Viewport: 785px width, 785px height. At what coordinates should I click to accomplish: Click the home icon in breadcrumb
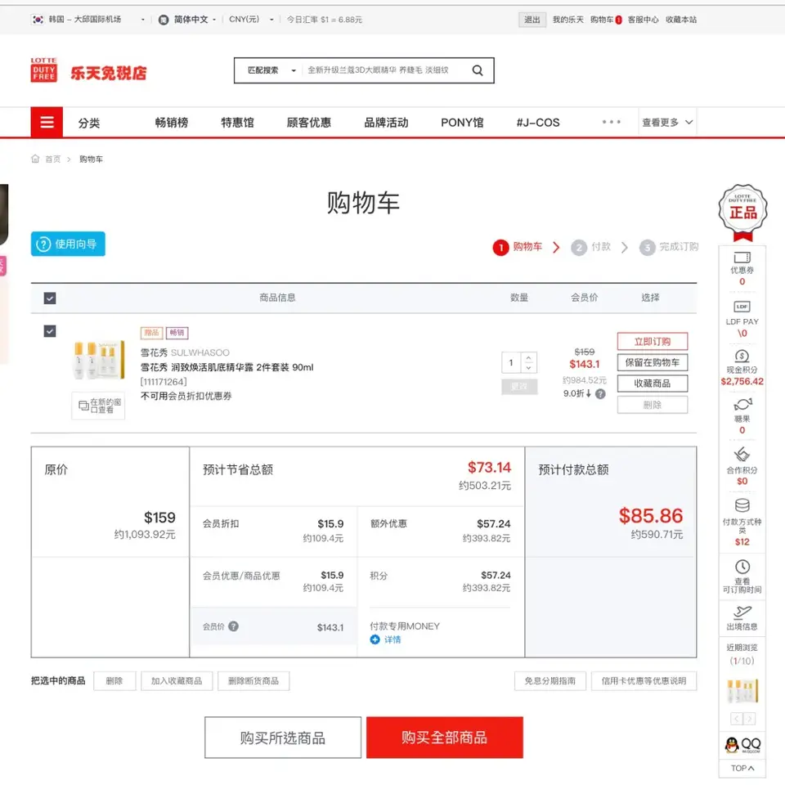tap(35, 159)
